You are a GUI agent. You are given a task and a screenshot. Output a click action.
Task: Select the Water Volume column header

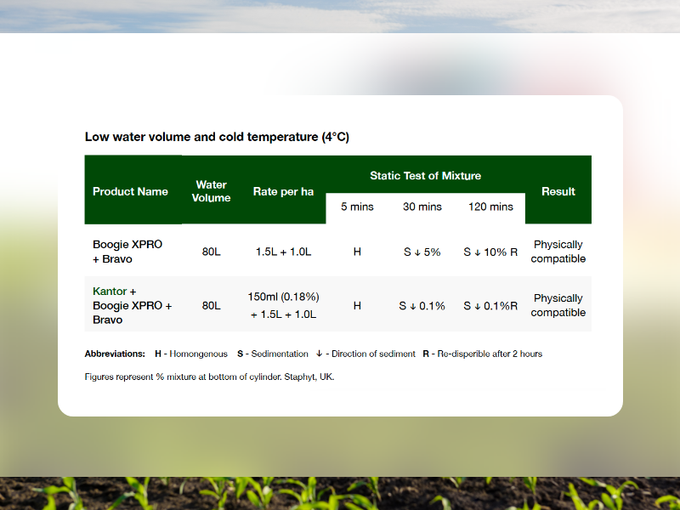211,191
